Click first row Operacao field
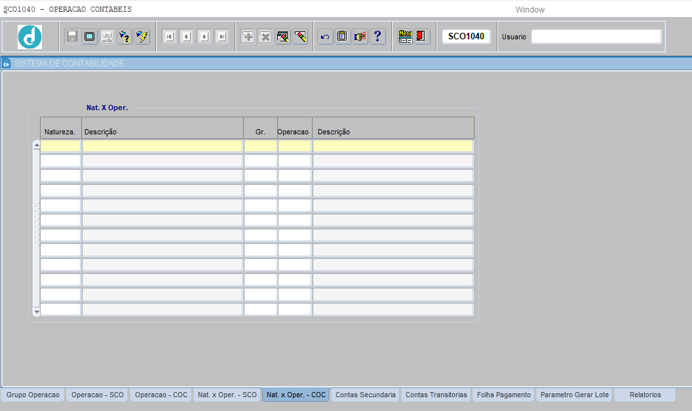 [x=294, y=146]
